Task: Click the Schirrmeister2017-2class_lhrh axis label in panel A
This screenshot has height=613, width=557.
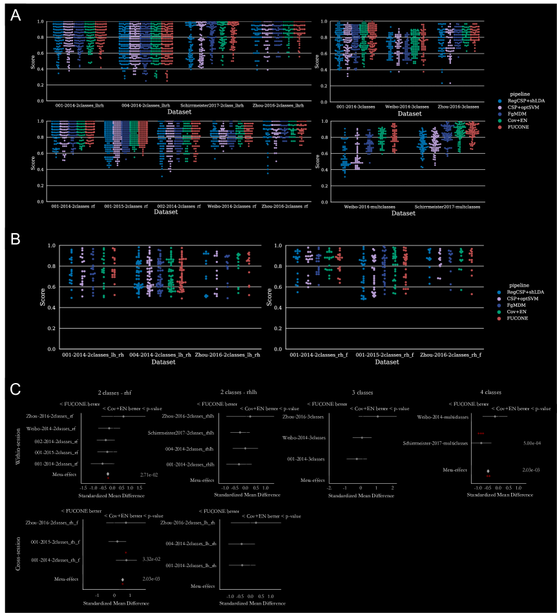Action: coord(212,105)
